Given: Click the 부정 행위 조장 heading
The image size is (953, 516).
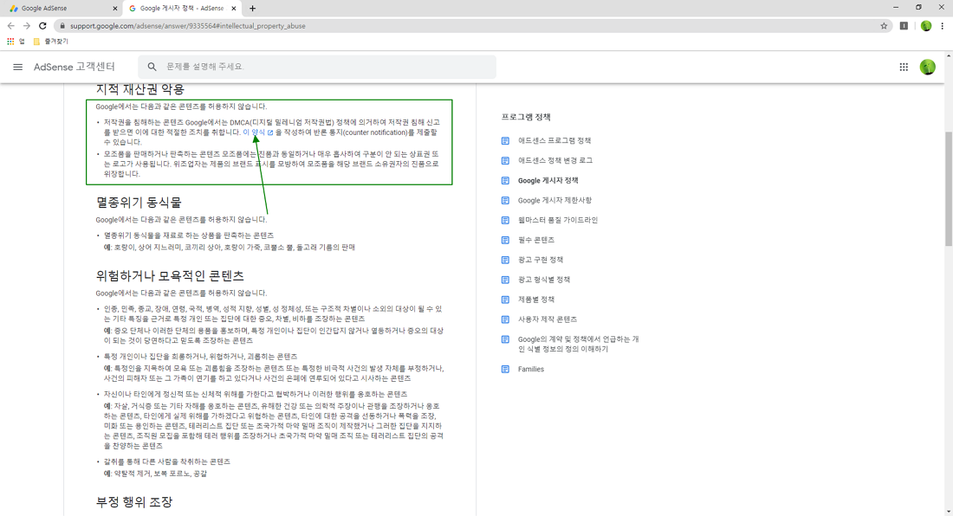Looking at the screenshot, I should tap(134, 502).
